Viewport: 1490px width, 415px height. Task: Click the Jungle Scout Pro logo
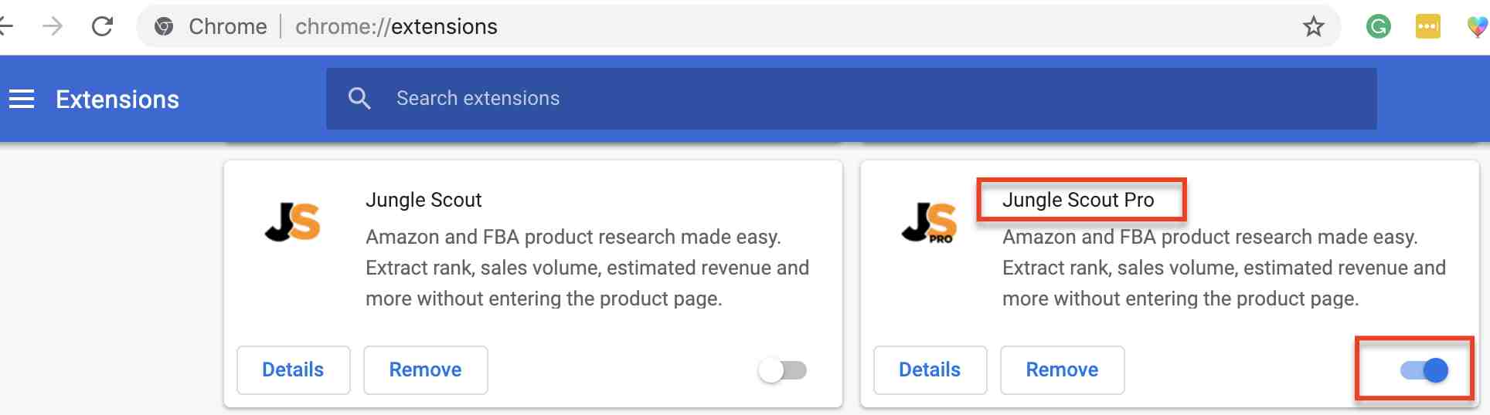[x=929, y=223]
